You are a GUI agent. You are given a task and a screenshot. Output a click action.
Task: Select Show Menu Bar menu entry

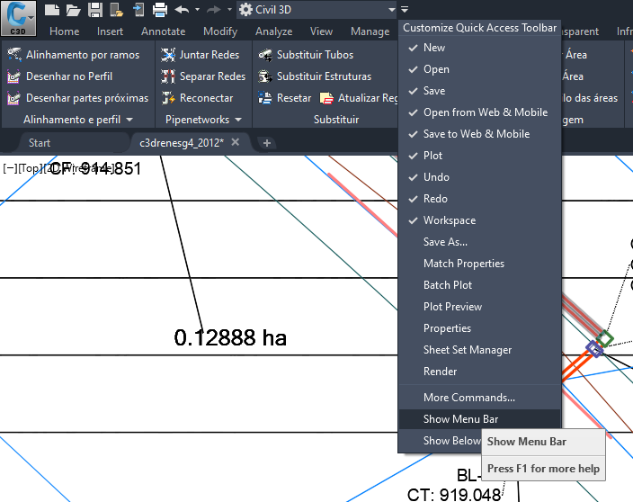(479, 419)
